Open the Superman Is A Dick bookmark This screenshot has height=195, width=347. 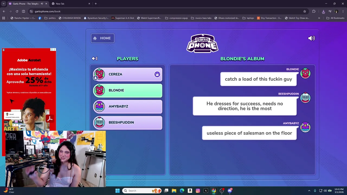tap(123, 18)
